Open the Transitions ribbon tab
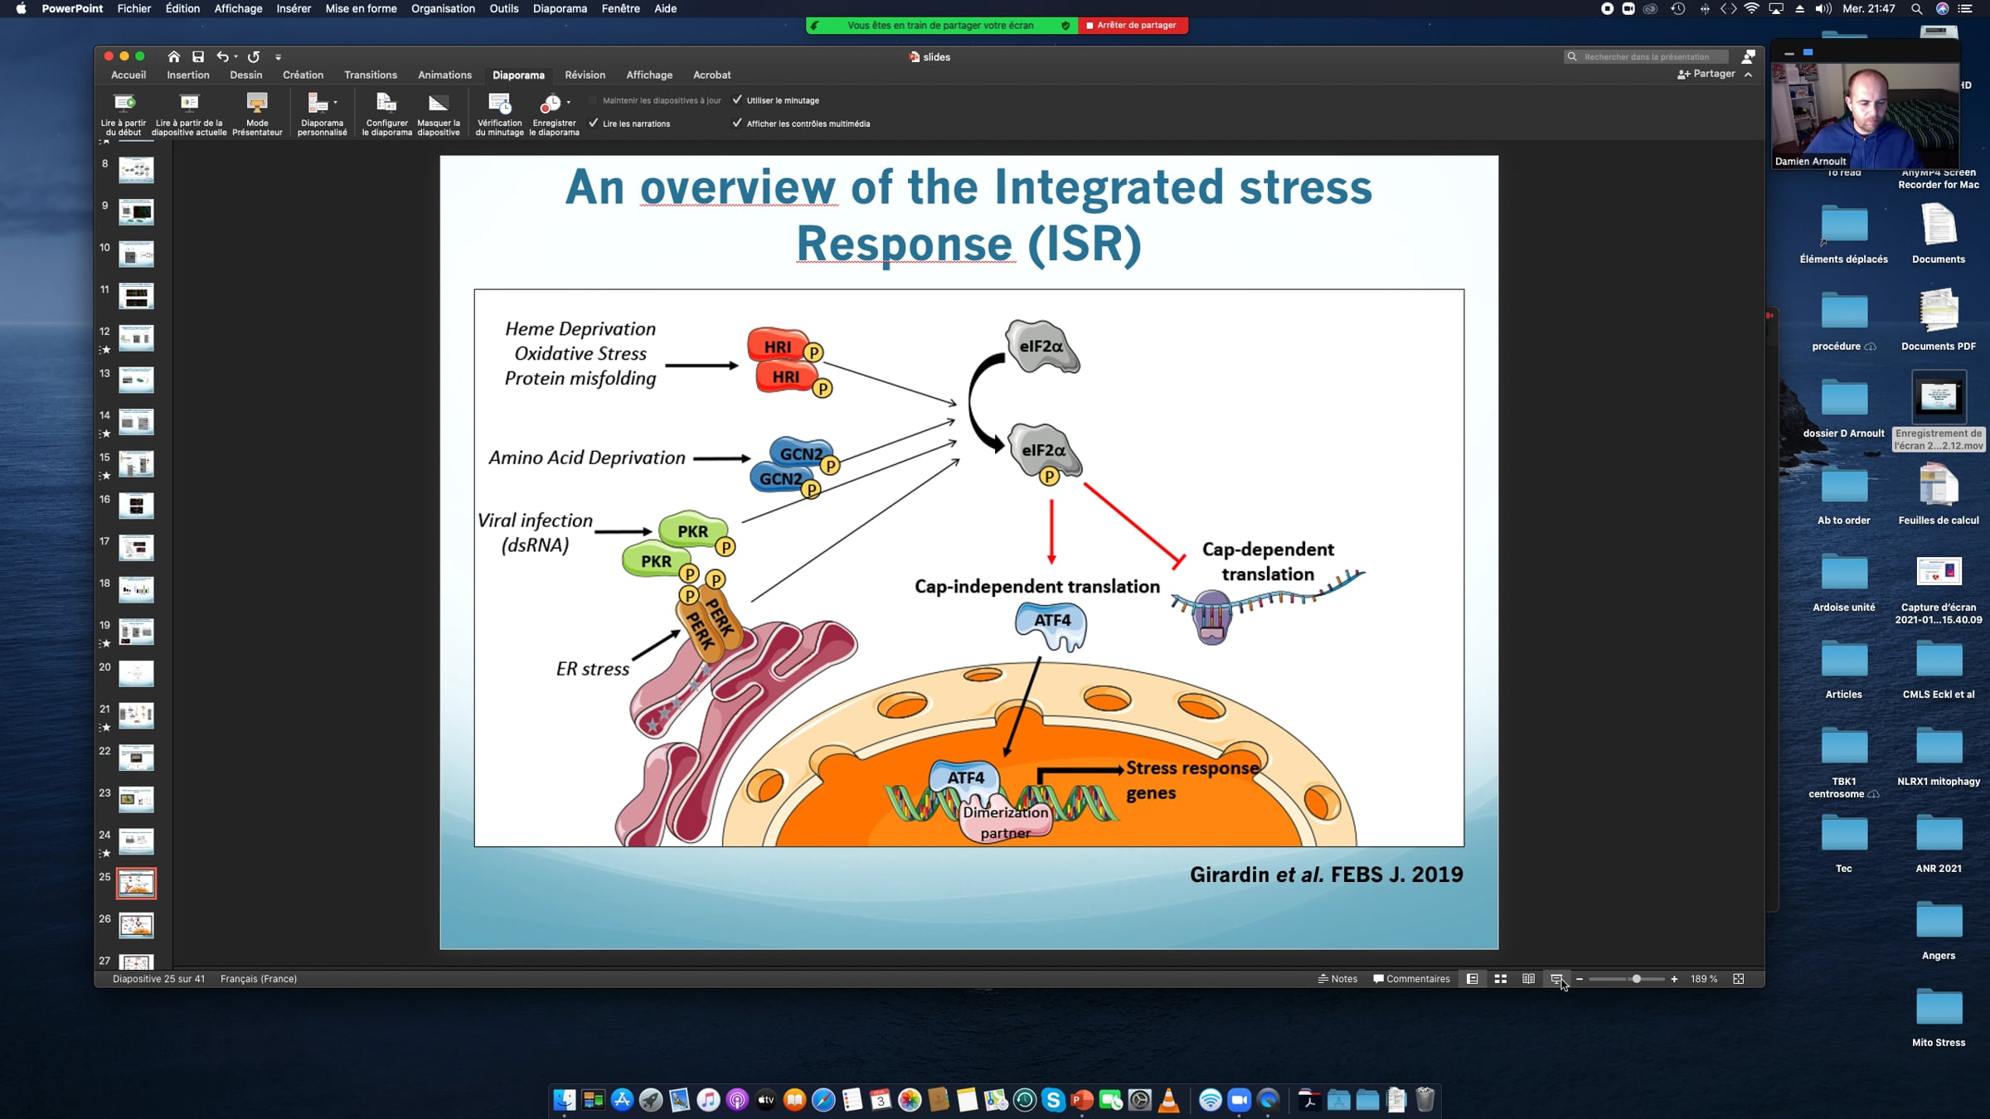The height and width of the screenshot is (1119, 1990). 371,75
